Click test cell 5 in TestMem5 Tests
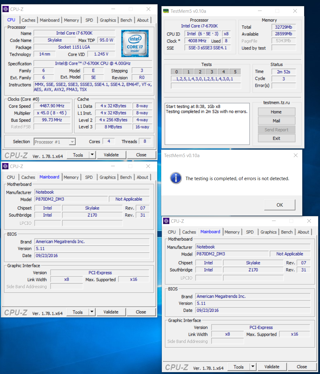The height and width of the screenshot is (374, 320). [235, 72]
